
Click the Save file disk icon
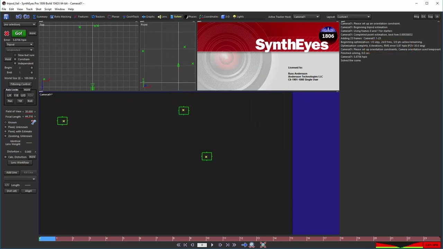6,17
